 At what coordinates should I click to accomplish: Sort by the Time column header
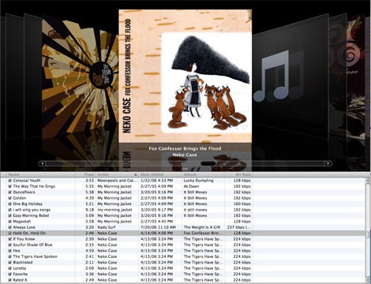(x=85, y=174)
